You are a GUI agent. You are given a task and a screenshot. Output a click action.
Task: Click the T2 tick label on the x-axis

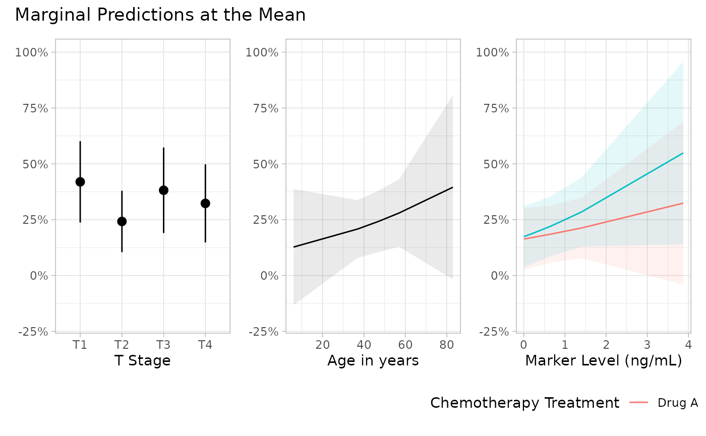point(122,345)
